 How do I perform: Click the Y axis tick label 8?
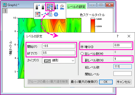point(15,31)
